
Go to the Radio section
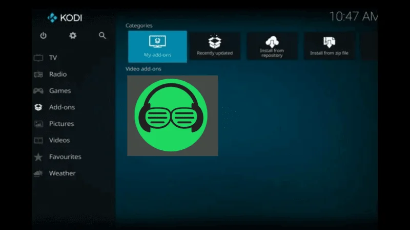(58, 74)
